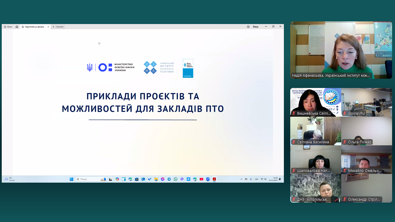Switch to Zoom app in taskbar
The height and width of the screenshot is (222, 395).
[208, 179]
